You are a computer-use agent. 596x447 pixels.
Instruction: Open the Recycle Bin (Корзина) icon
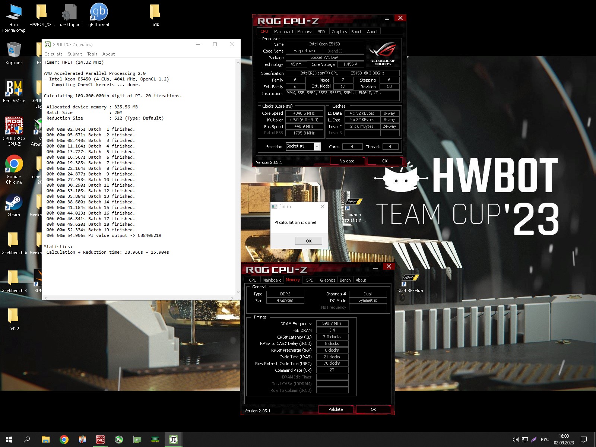(14, 53)
